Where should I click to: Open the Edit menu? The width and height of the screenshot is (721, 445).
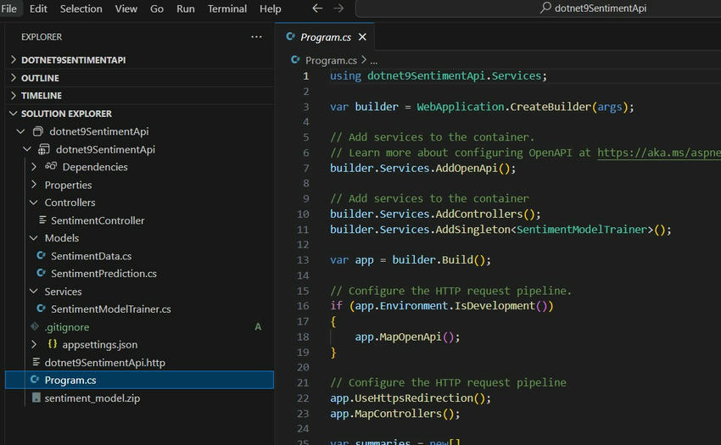point(38,8)
